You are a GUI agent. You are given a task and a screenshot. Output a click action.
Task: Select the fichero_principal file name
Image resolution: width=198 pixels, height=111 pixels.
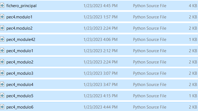[21, 6]
